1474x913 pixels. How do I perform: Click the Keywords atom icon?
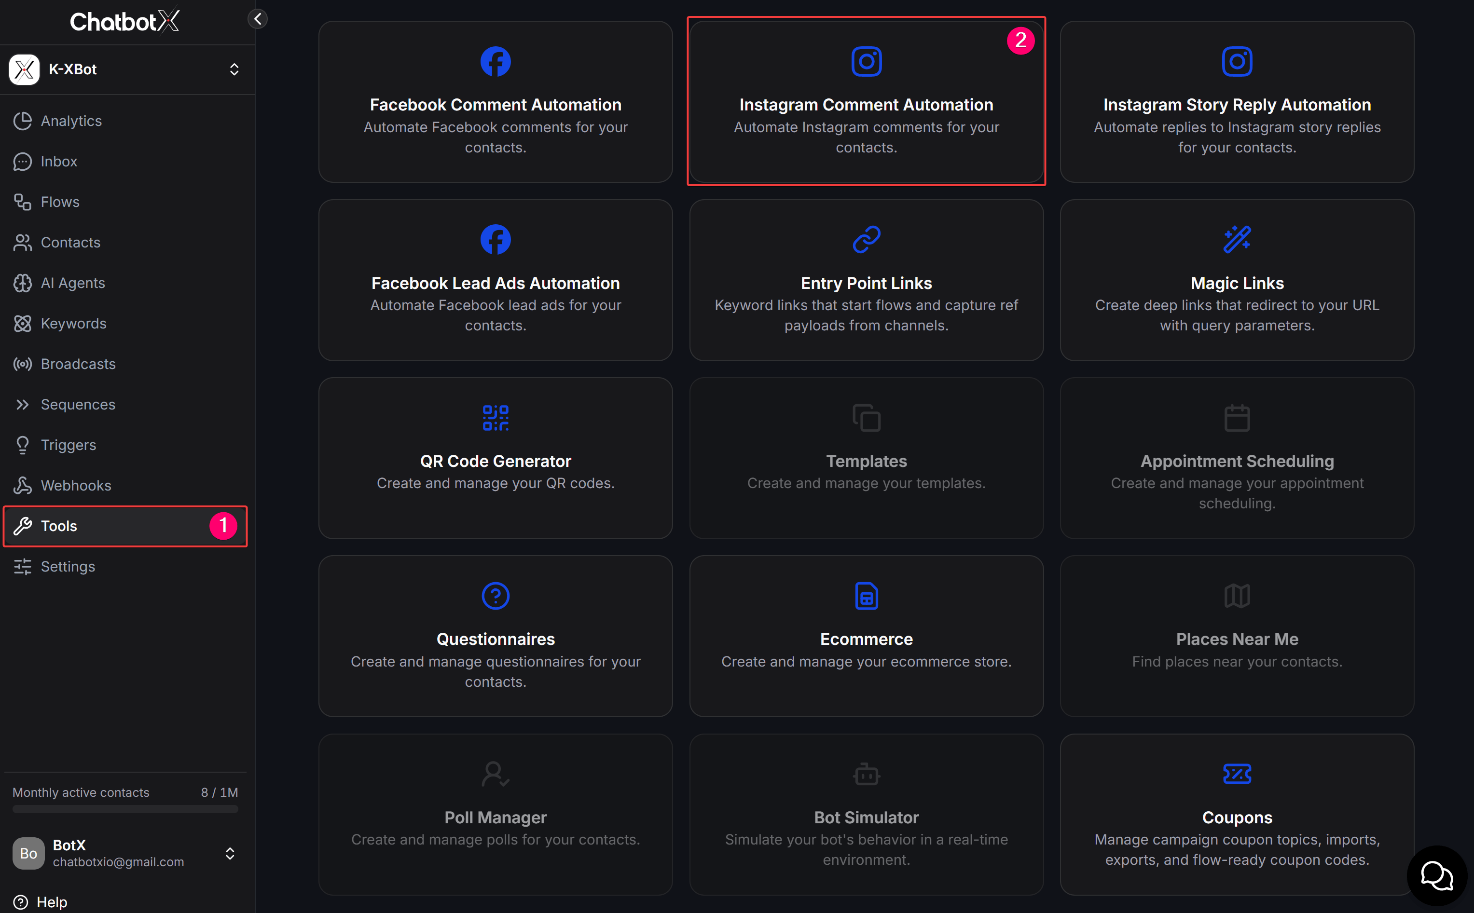[x=22, y=323]
